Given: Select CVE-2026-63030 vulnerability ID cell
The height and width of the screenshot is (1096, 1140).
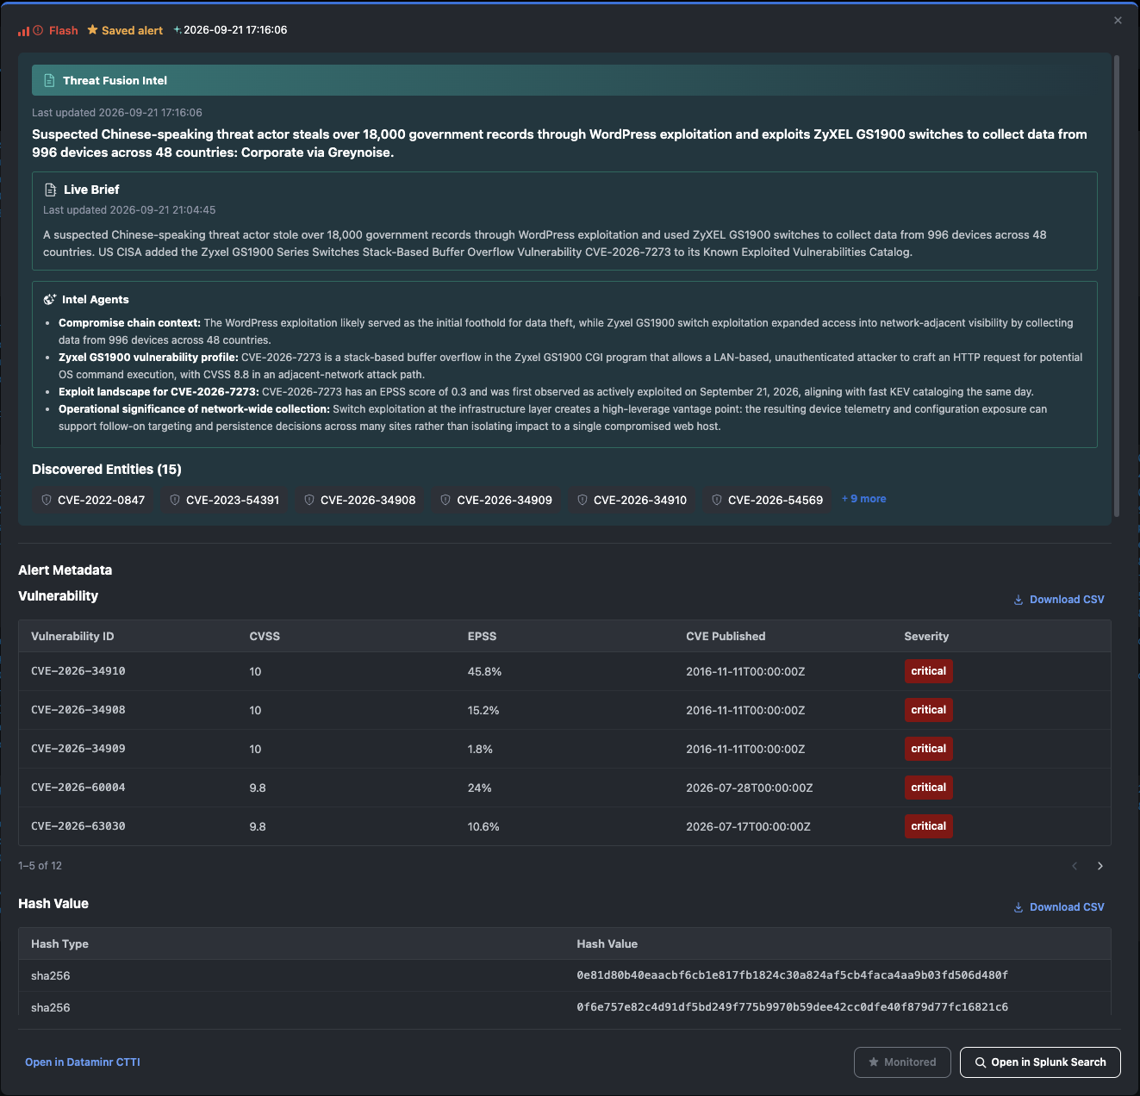Looking at the screenshot, I should (78, 826).
